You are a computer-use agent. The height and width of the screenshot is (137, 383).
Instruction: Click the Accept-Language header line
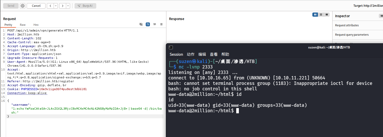point(35,46)
